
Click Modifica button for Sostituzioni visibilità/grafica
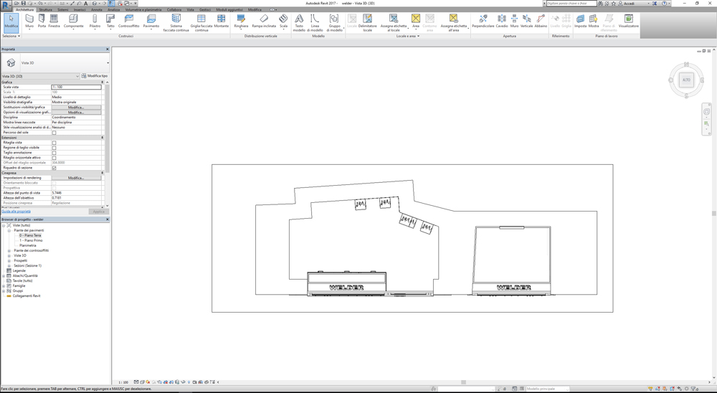pos(76,108)
